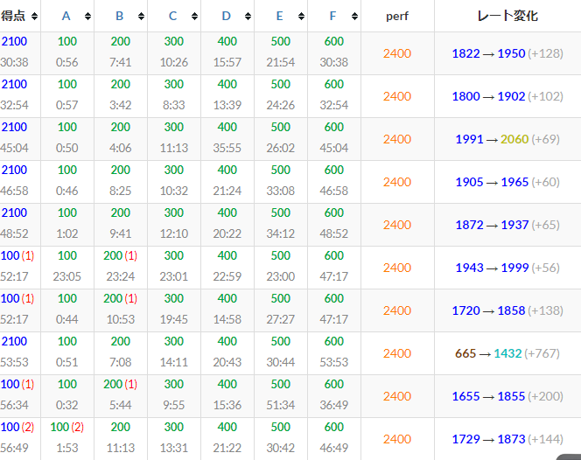Click the C time 14:11
The width and height of the screenshot is (581, 460).
click(174, 362)
